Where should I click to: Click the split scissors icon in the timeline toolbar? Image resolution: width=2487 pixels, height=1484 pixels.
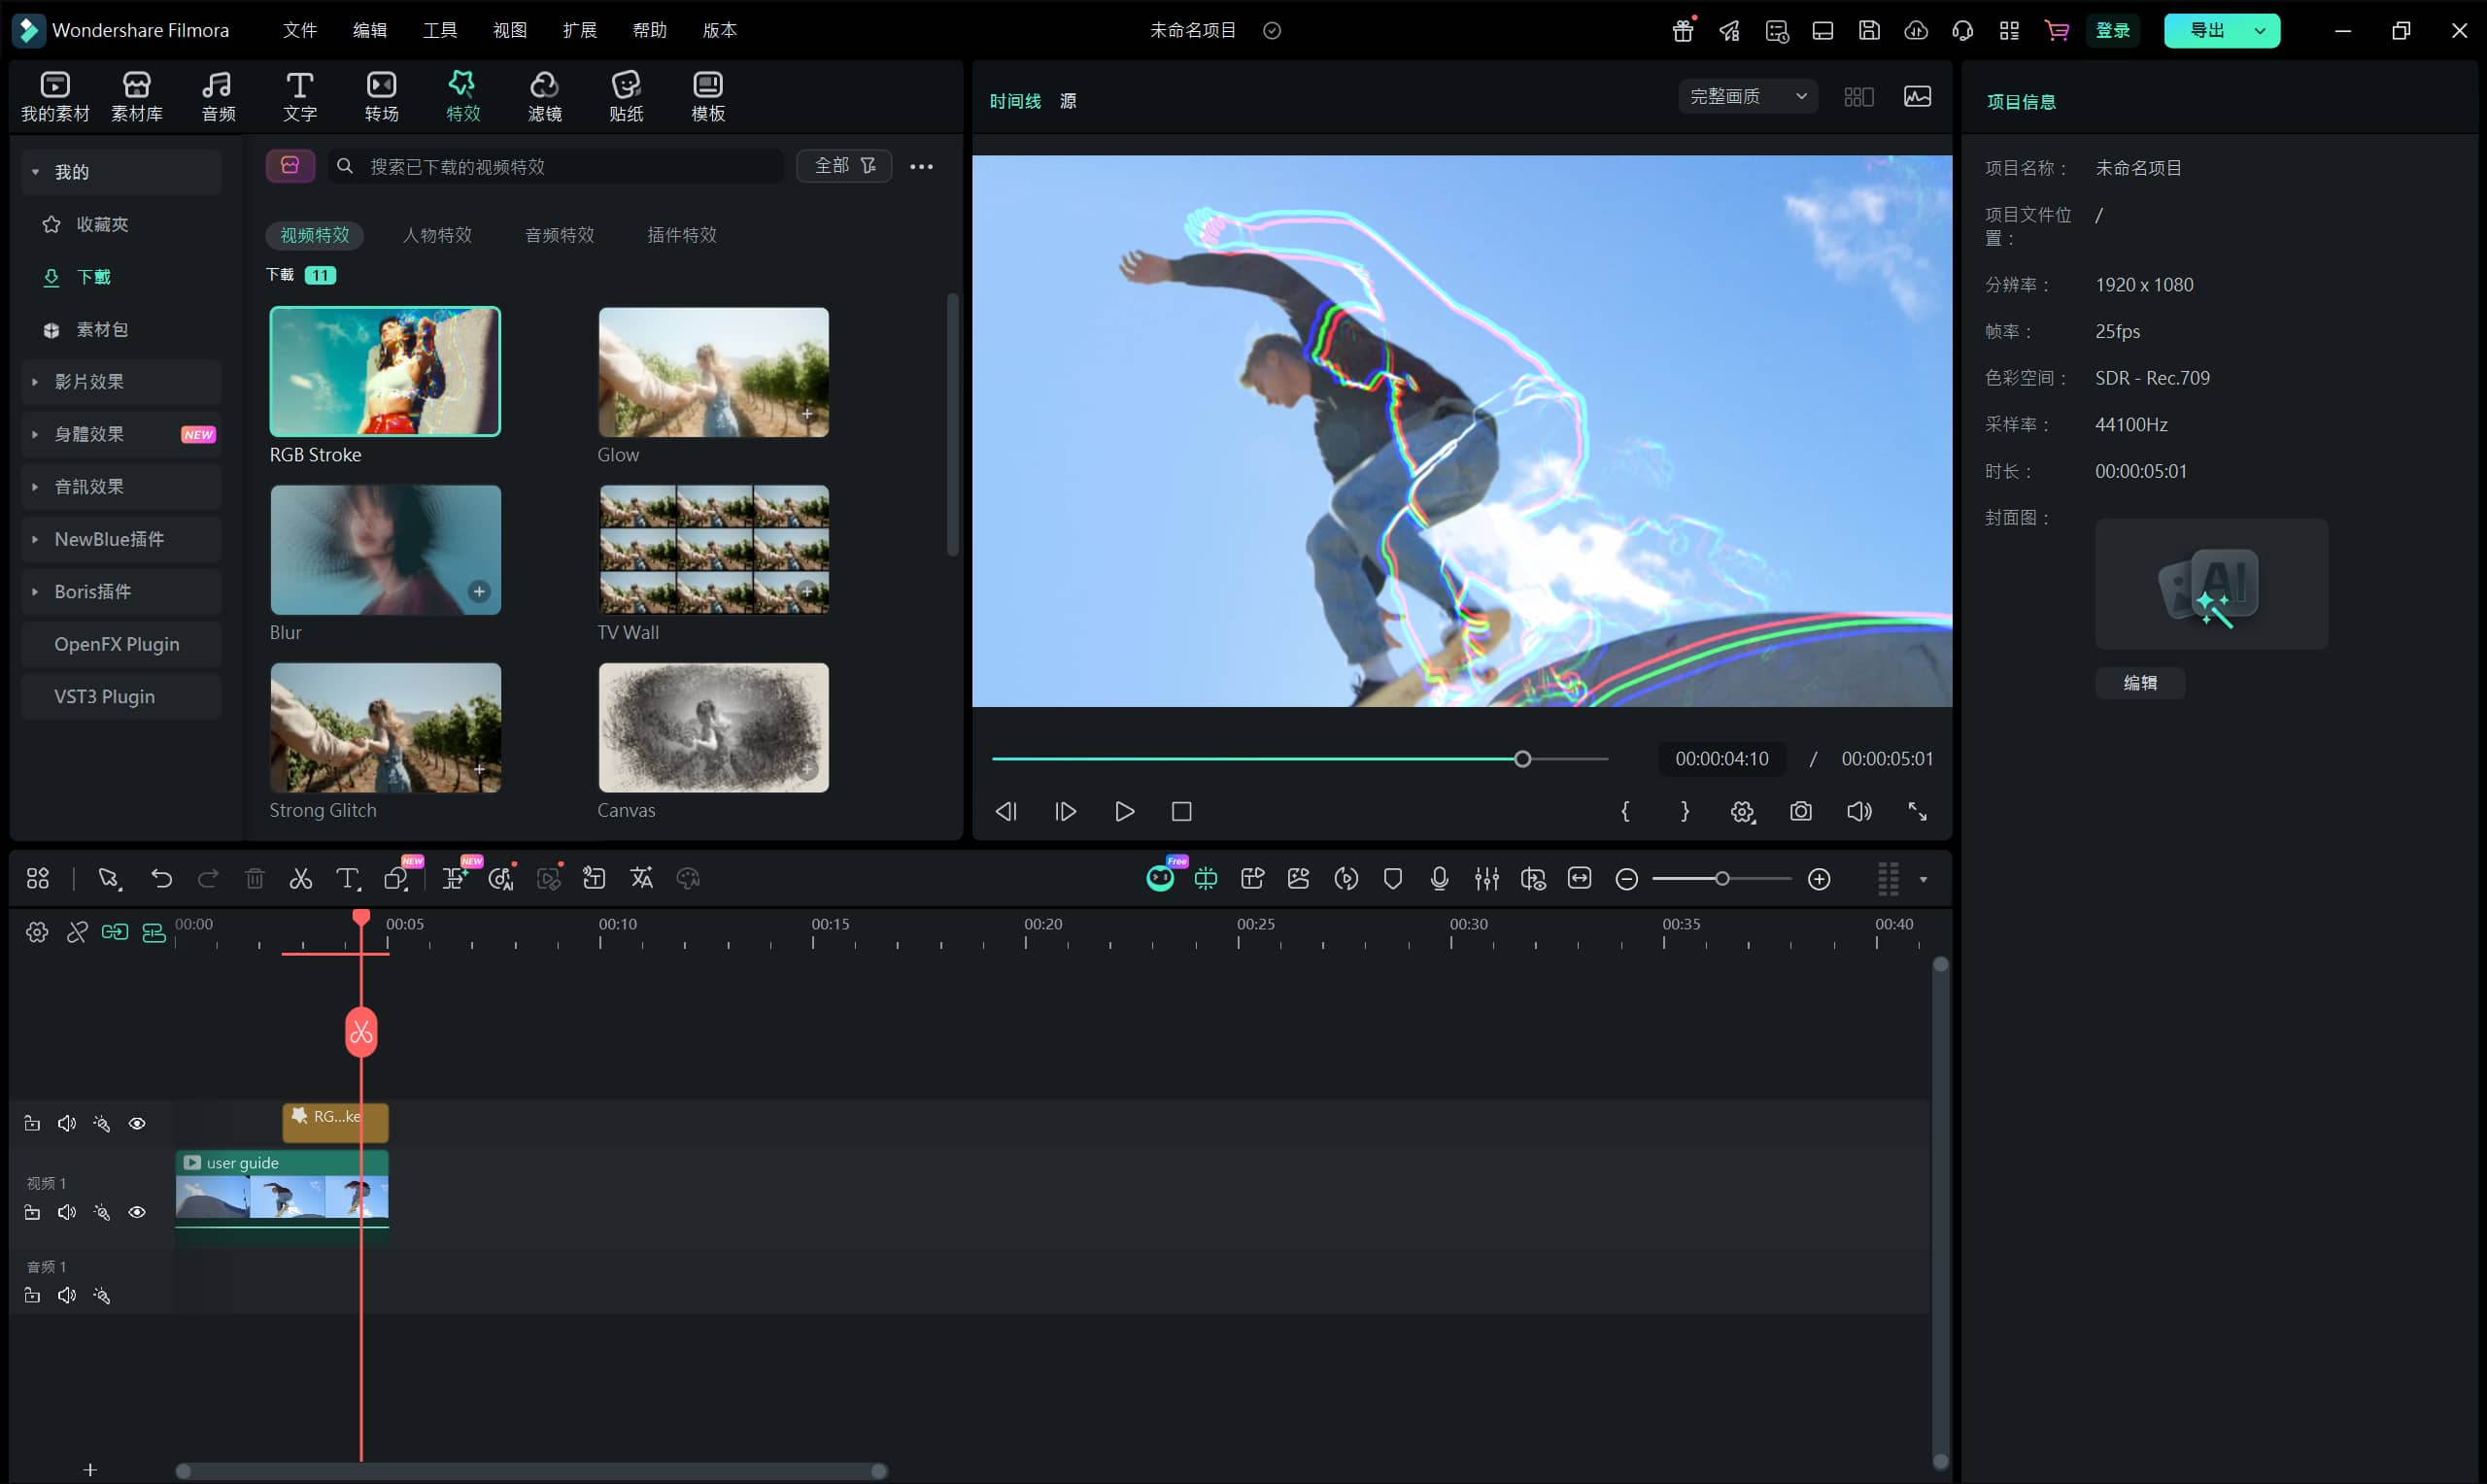pyautogui.click(x=300, y=879)
